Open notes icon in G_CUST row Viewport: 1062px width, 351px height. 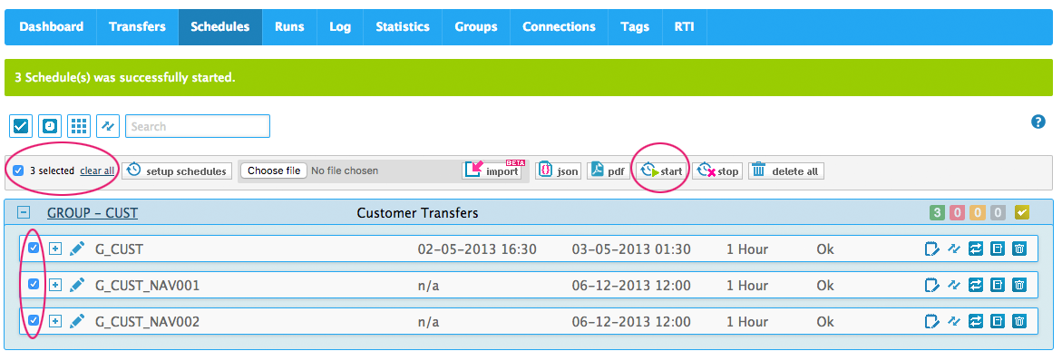932,249
